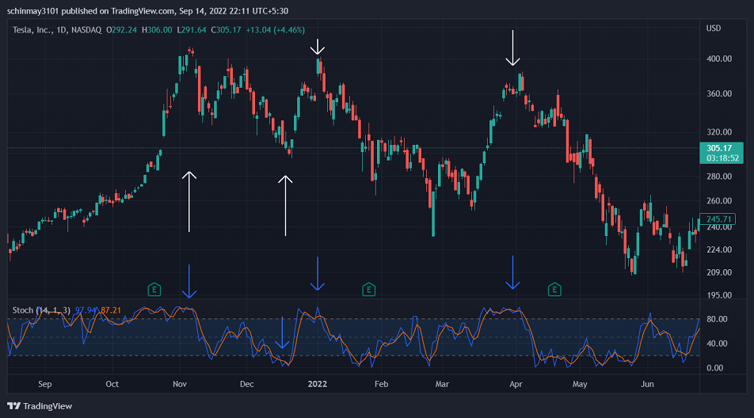Click the Dec label on time axis
Screen dimensions: 754x418
[x=246, y=384]
